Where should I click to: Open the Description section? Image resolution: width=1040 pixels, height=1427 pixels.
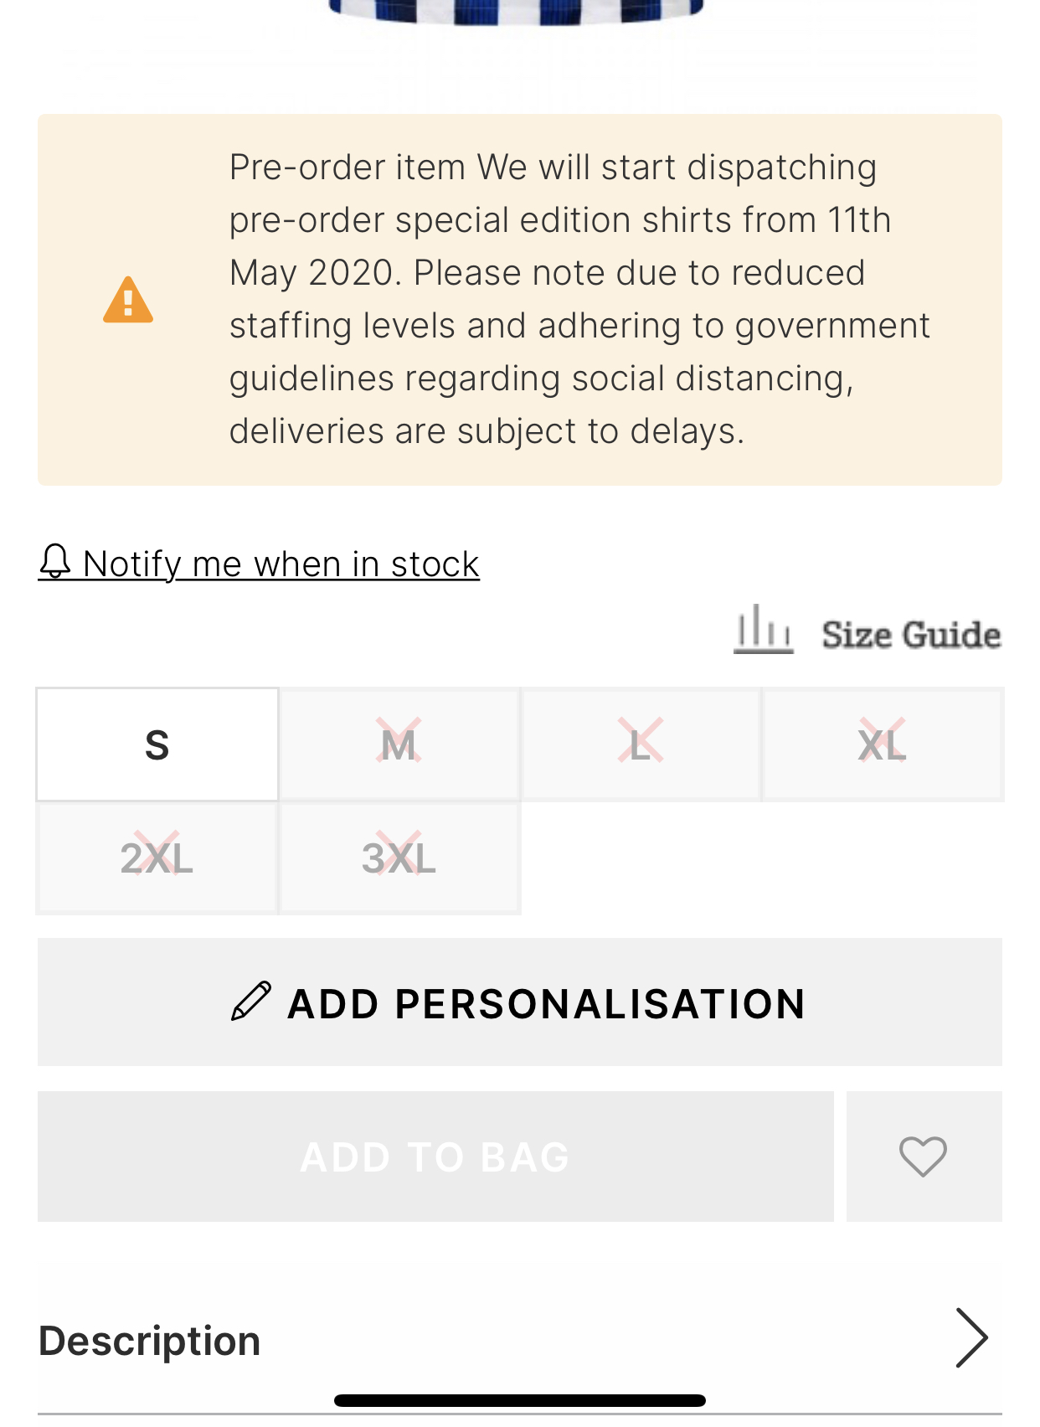(520, 1340)
